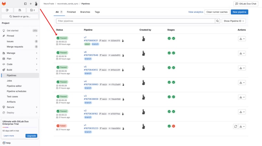The image size is (262, 146).
Task: Click in the Filter pipelines field
Action: [136, 21]
